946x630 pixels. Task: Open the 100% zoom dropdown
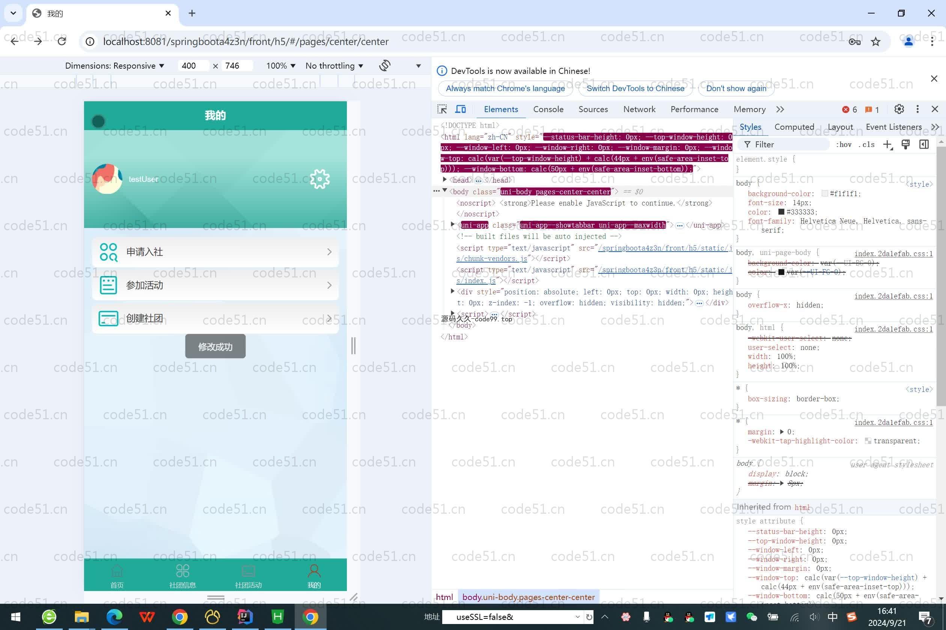(280, 66)
